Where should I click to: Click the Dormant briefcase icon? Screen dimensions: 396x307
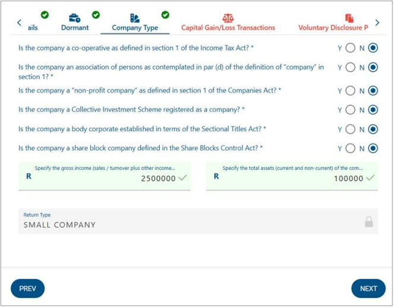pos(75,18)
